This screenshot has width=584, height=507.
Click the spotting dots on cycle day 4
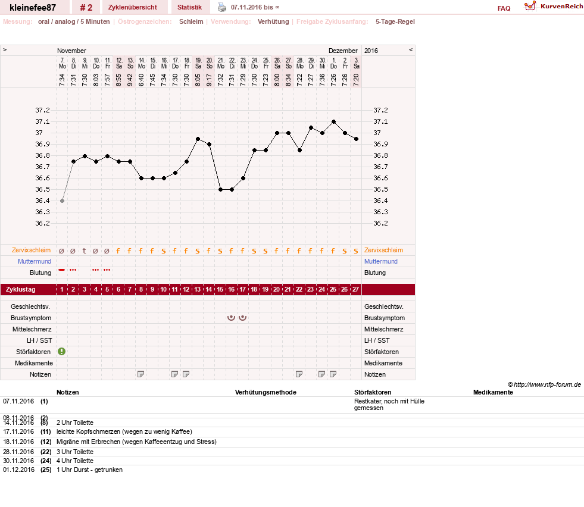96,270
